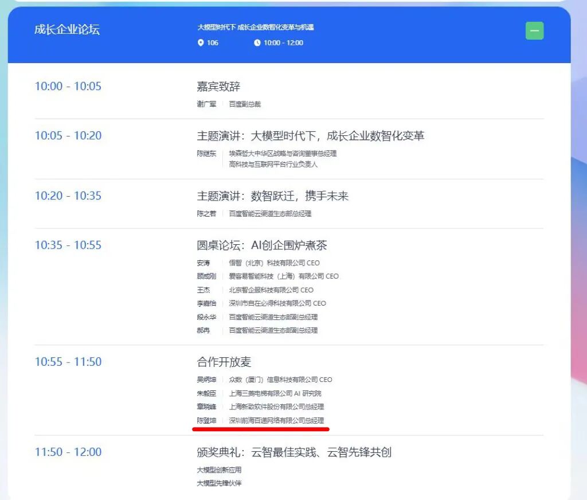Image resolution: width=587 pixels, height=500 pixels.
Task: Click speaker name 谢广军
Action: (206, 104)
